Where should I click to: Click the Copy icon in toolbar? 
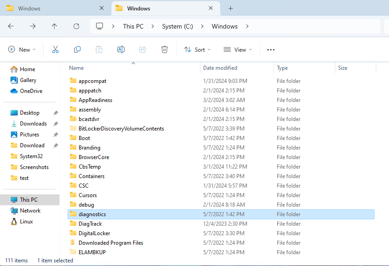tap(77, 49)
